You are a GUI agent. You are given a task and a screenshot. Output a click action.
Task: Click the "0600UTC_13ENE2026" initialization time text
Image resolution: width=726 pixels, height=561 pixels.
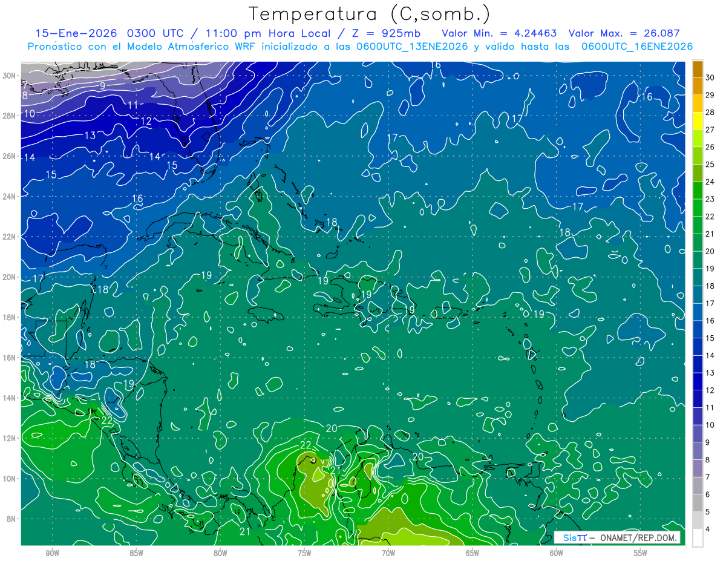(x=411, y=47)
